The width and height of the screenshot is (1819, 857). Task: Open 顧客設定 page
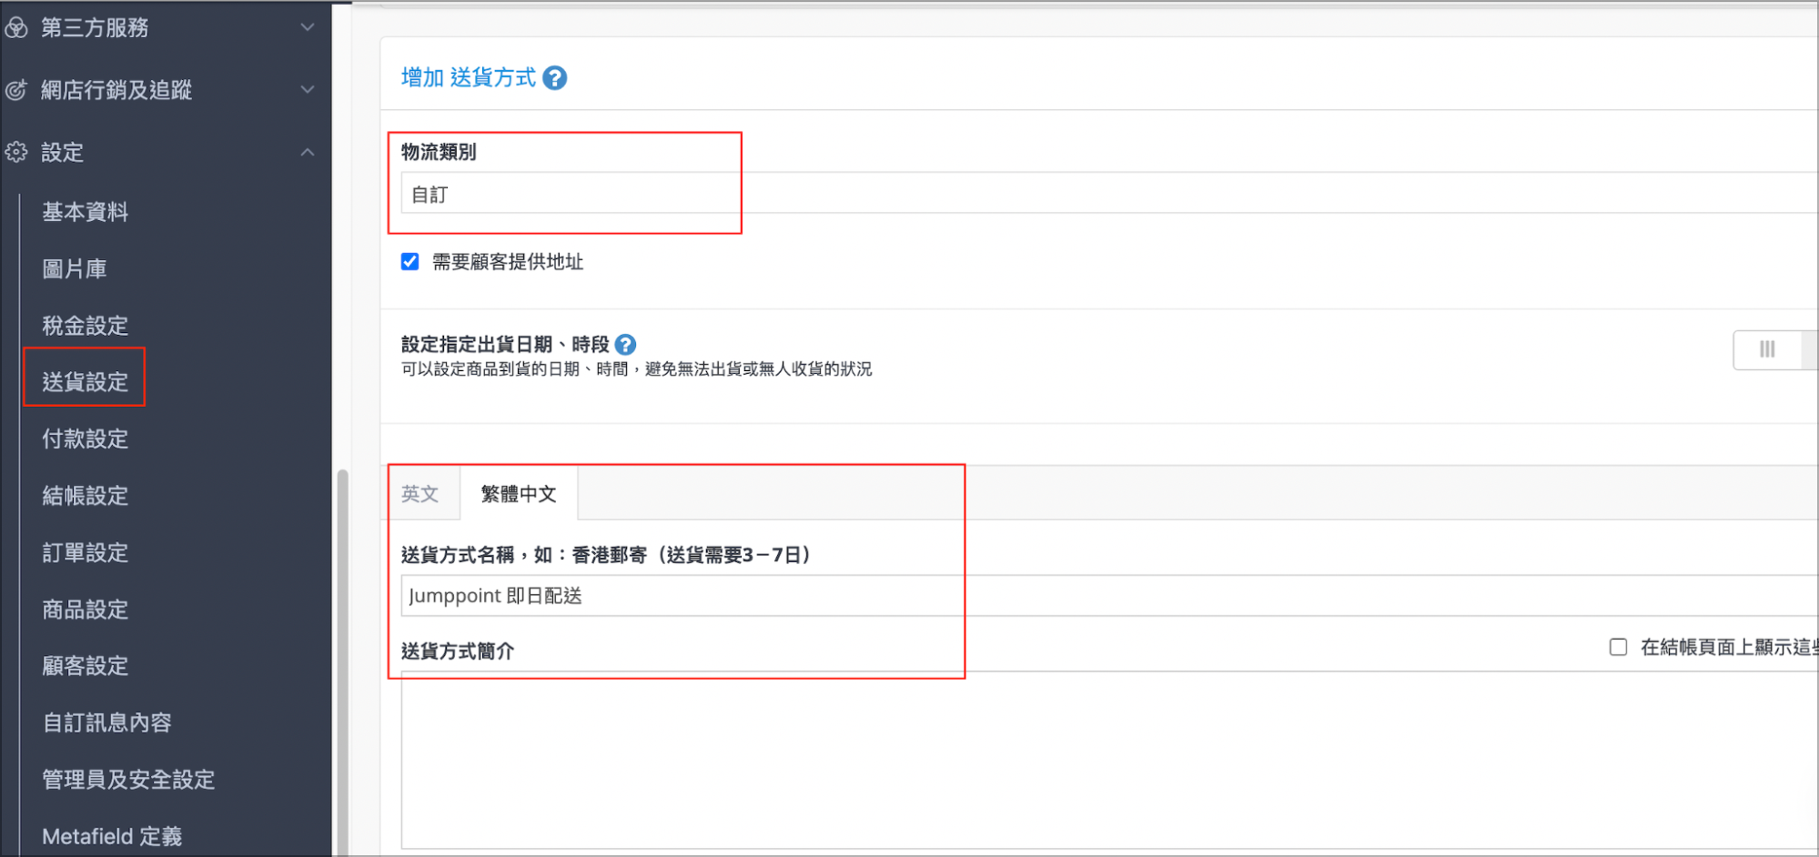[86, 666]
